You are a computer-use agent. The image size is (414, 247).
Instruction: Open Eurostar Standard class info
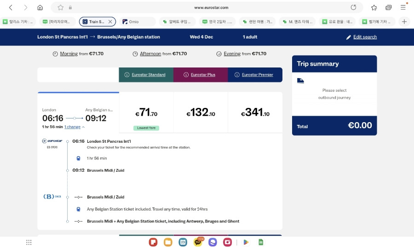click(149, 74)
